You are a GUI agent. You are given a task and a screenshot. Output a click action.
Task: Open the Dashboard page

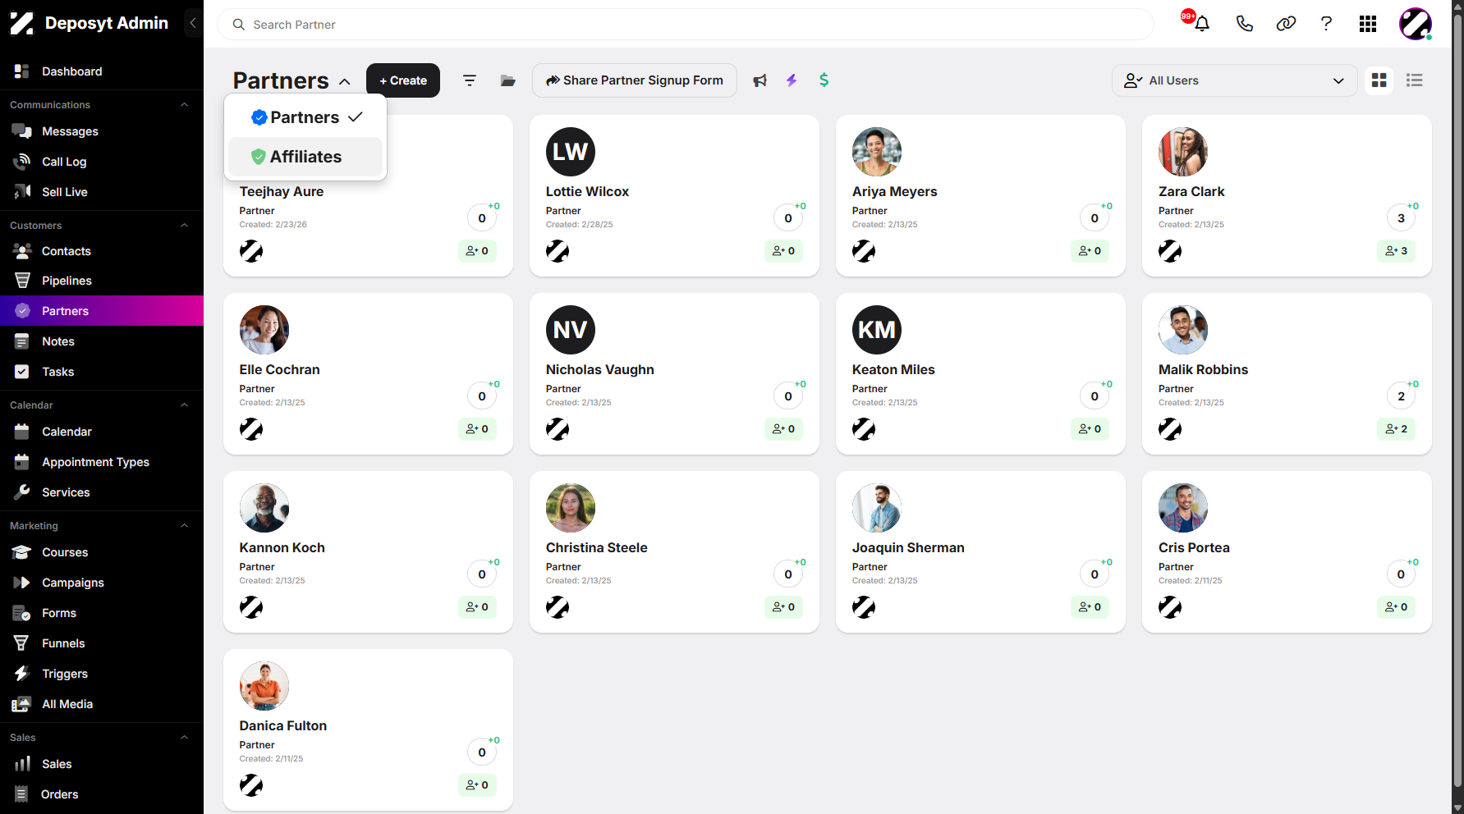pyautogui.click(x=102, y=71)
